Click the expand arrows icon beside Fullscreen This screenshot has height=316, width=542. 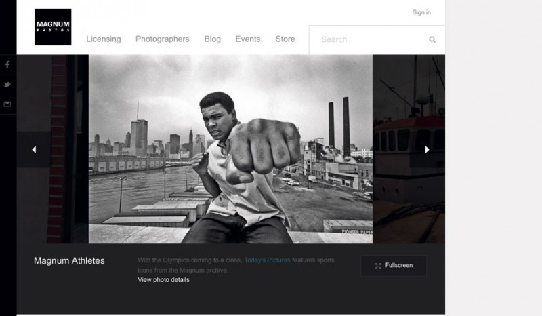tap(378, 266)
